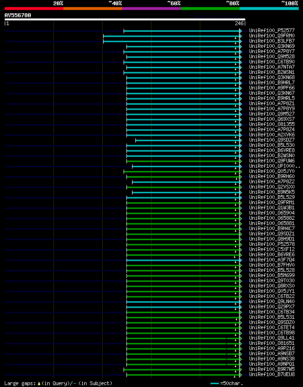Select the UniRef100_Q8RXS0 subject entry
This screenshot has width=303, height=387.
[272, 286]
